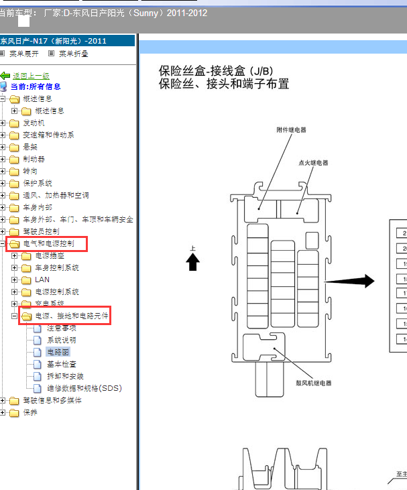This screenshot has width=407, height=490.
Task: Expand the 制动器 folder
Action: 2,159
